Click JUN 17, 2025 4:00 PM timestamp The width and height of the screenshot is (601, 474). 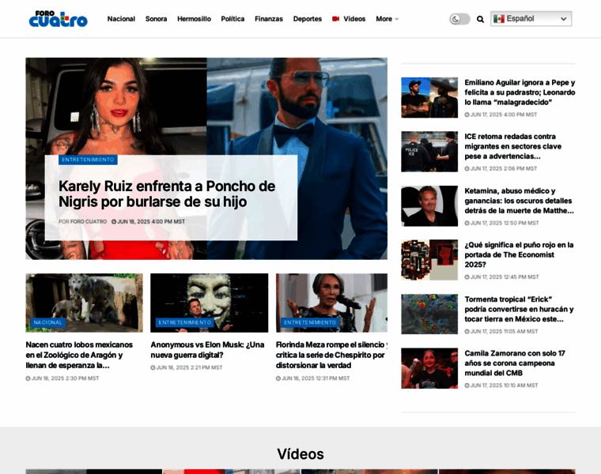(x=501, y=115)
